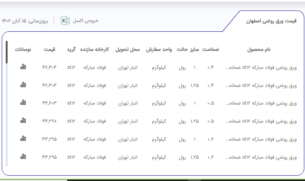Click the price 44,603 cell
This screenshot has height=181, width=305.
[x=49, y=103]
